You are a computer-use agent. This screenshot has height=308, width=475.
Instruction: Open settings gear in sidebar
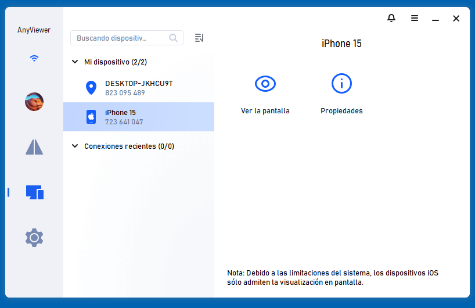tap(34, 238)
